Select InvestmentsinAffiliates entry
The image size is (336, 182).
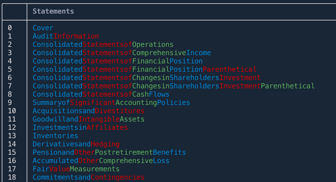80,127
